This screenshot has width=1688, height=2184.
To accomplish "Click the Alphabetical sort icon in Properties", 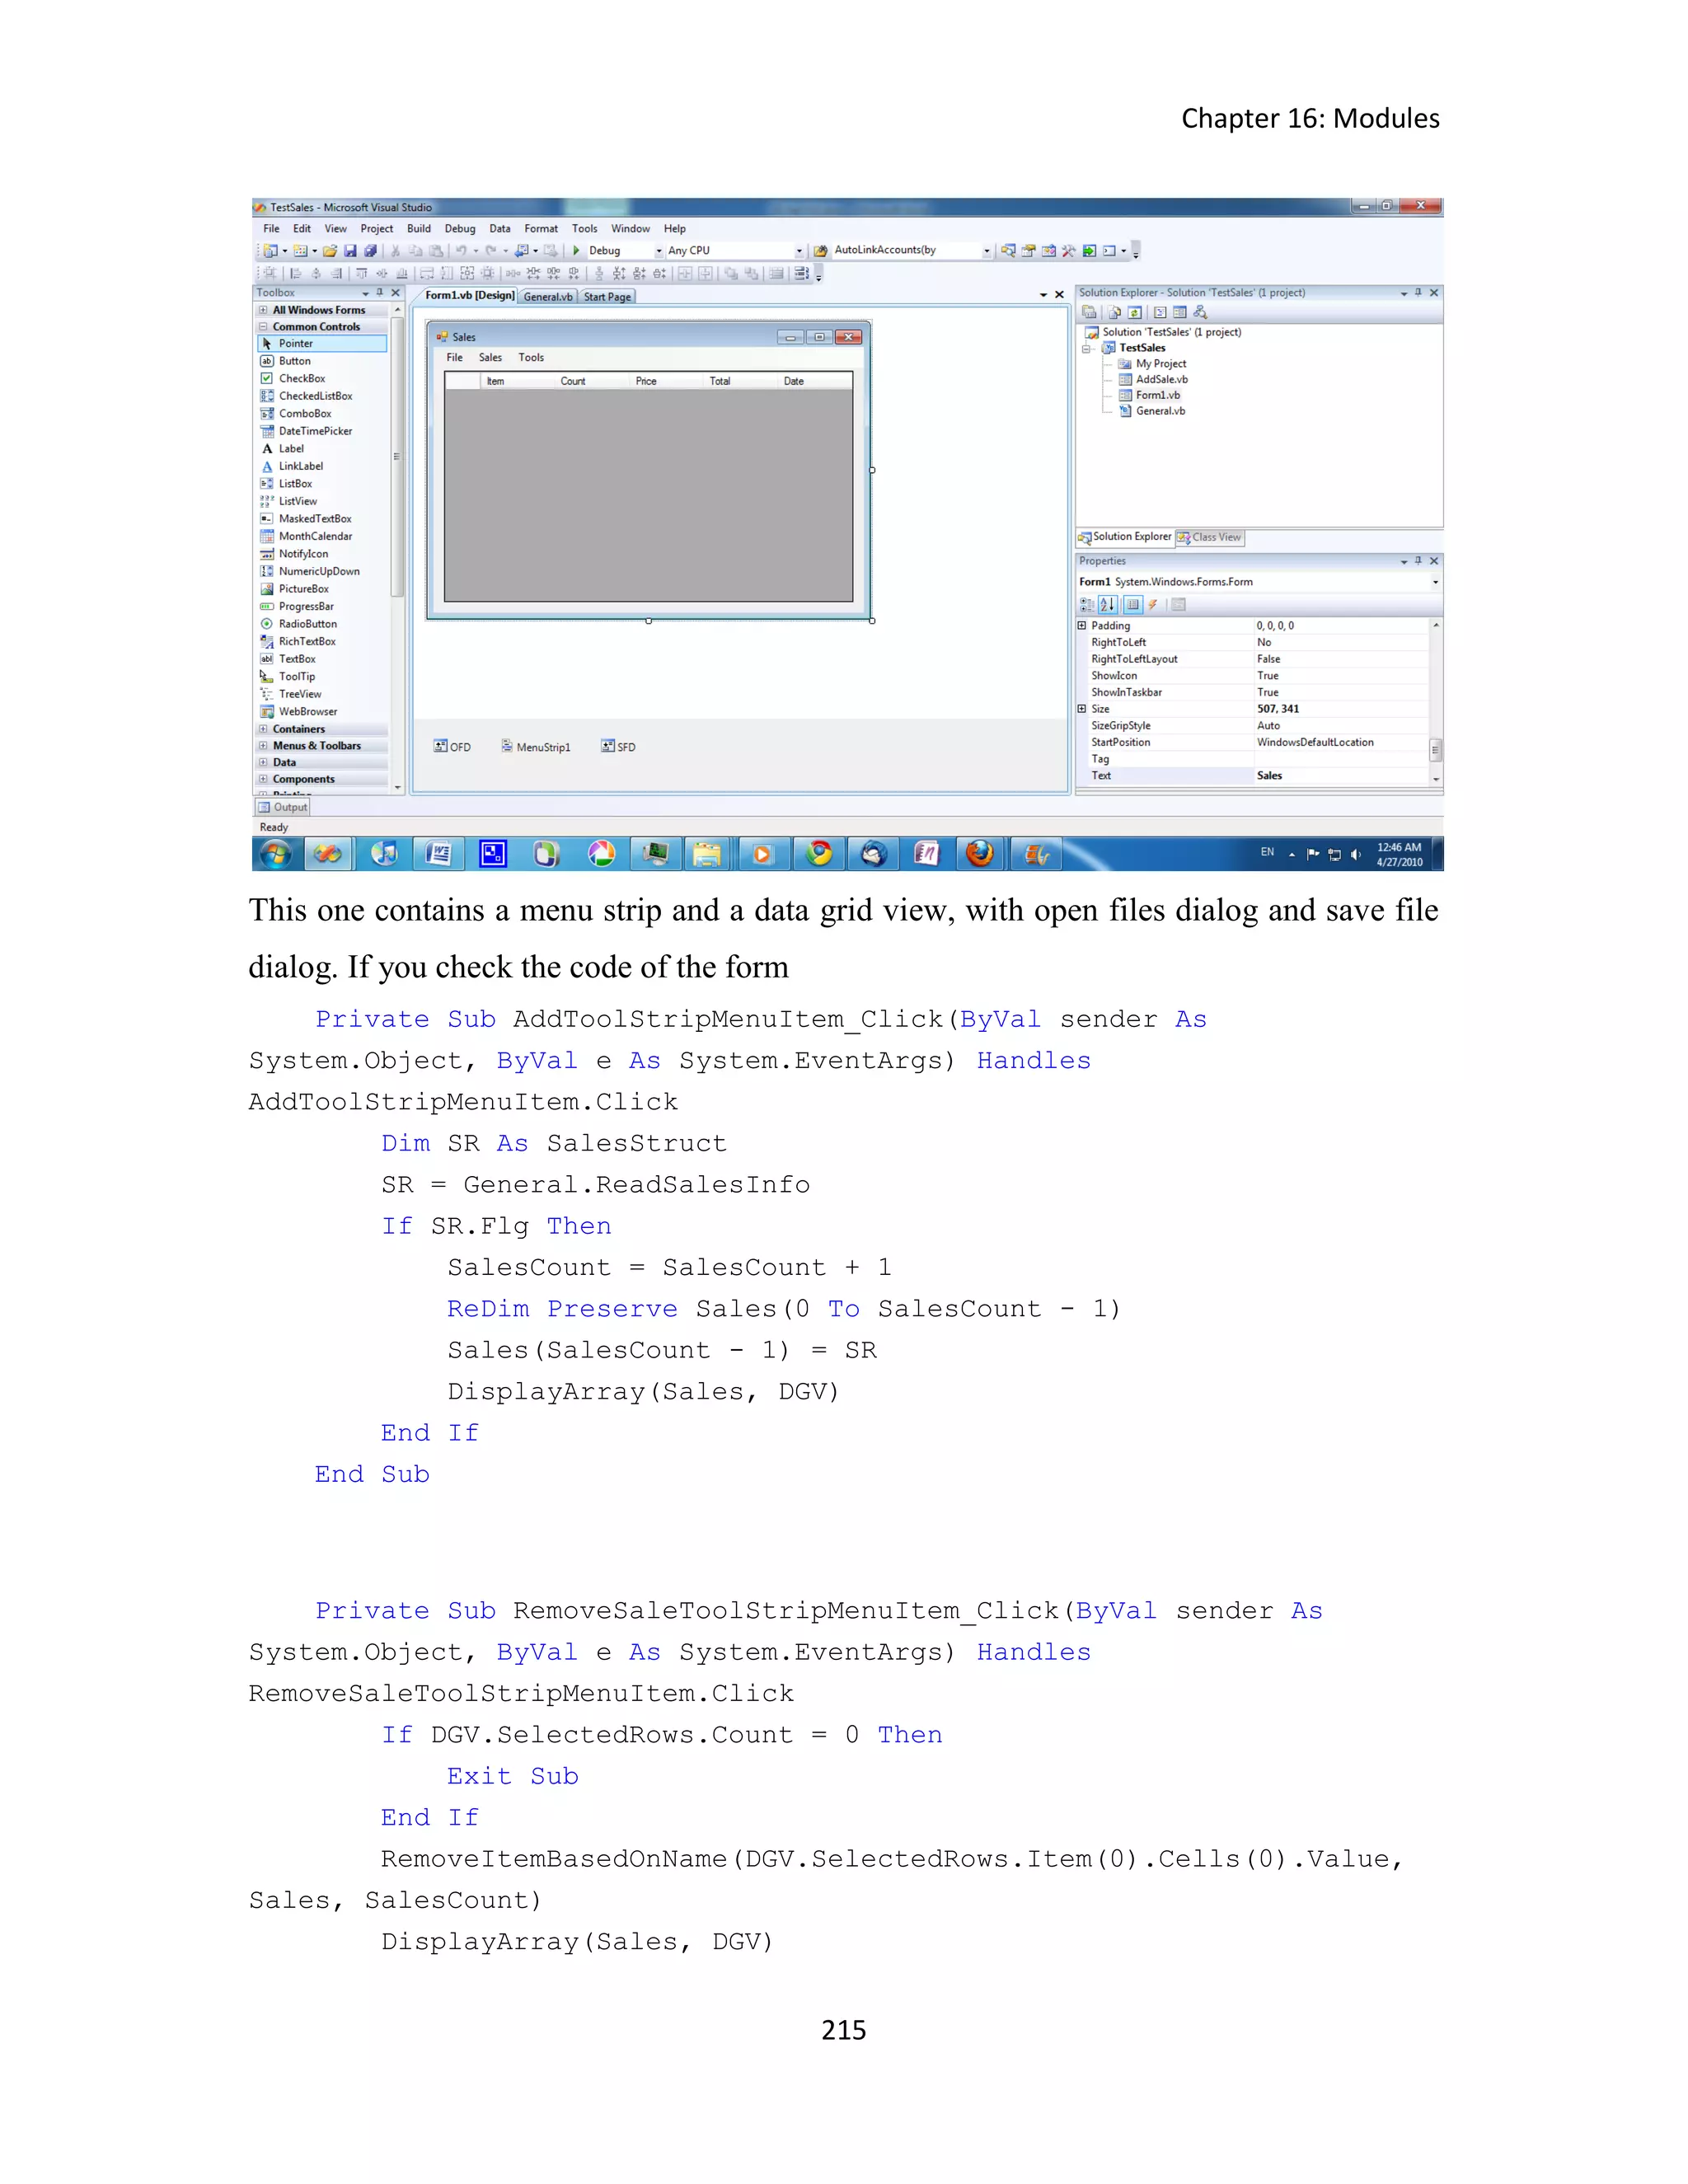I will pos(1108,605).
